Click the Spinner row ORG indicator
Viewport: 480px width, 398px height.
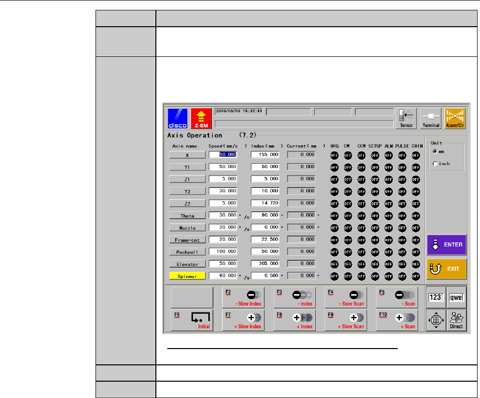point(335,276)
